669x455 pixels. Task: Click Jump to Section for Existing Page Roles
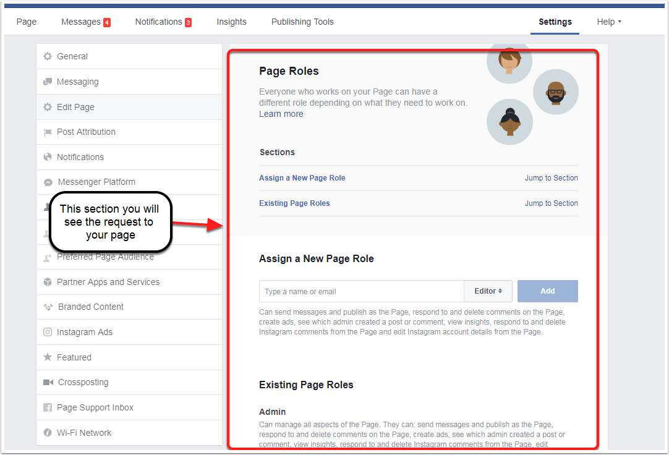552,203
